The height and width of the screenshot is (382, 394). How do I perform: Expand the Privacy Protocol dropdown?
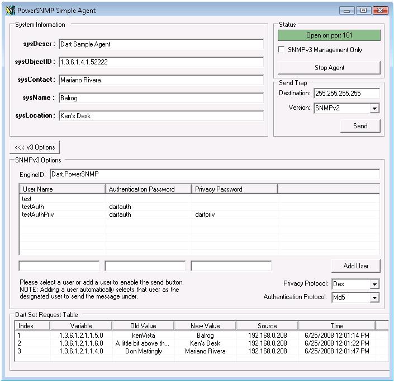[x=374, y=284]
